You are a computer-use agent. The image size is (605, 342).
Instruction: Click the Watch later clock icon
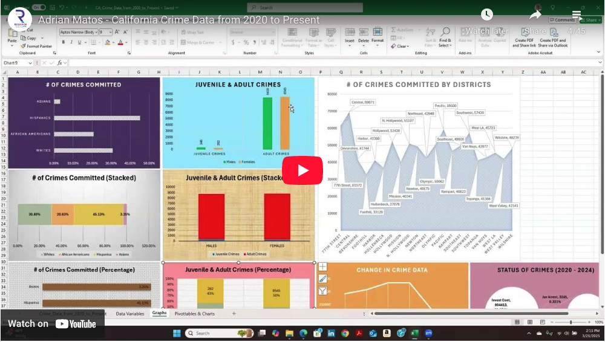tap(486, 15)
